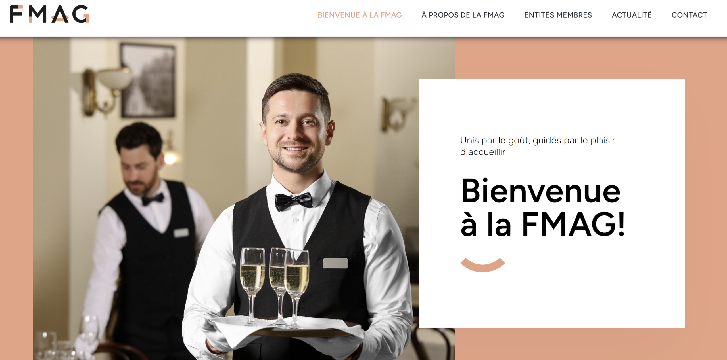Click the letter M in FMAG logo
The image size is (727, 360).
click(x=38, y=14)
